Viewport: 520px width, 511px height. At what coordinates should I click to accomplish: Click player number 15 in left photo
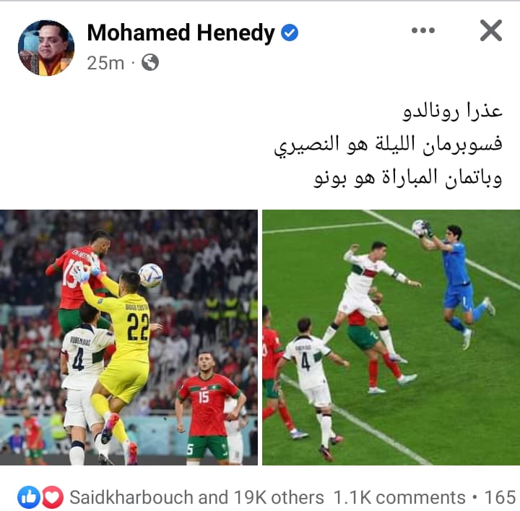(207, 405)
